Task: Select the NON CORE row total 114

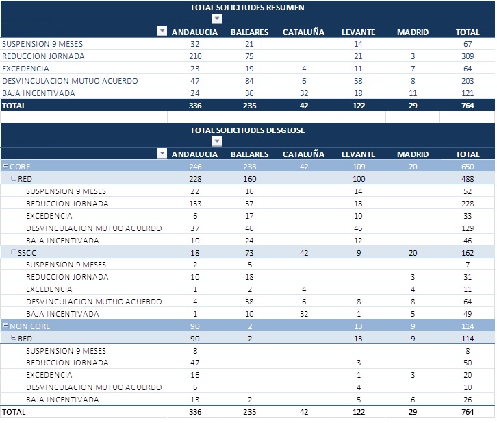Action: pos(468,326)
